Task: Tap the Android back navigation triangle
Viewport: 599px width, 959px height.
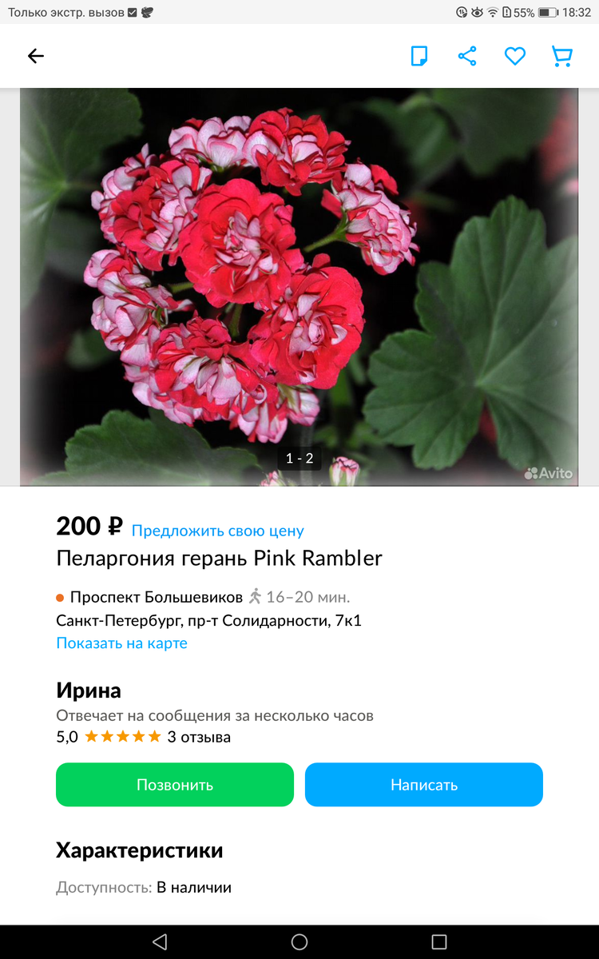Action: (x=160, y=941)
